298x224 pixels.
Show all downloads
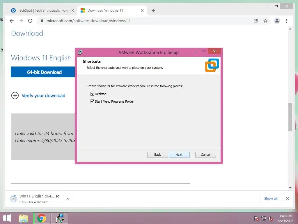click(x=271, y=199)
